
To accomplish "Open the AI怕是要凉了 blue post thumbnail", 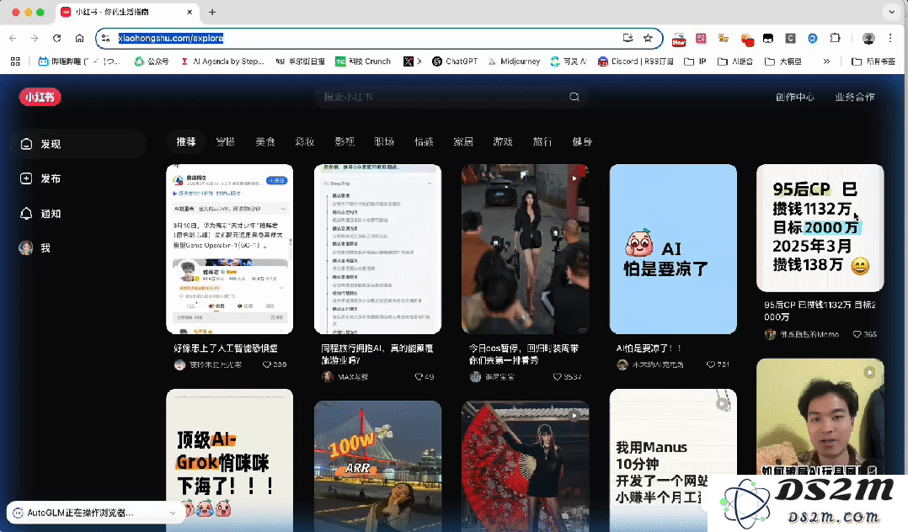I will (x=673, y=249).
